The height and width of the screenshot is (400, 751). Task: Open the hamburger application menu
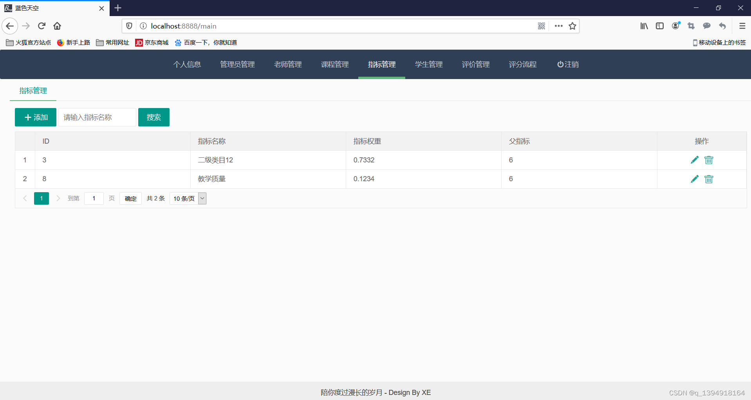point(742,26)
